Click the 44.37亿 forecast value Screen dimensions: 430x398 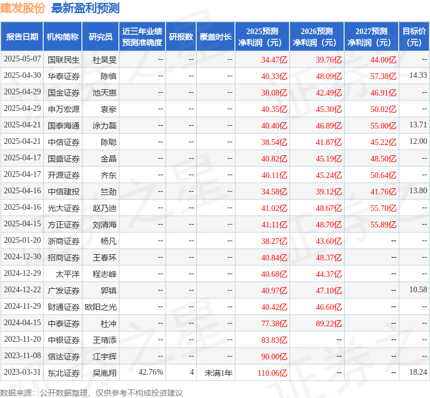[329, 274]
